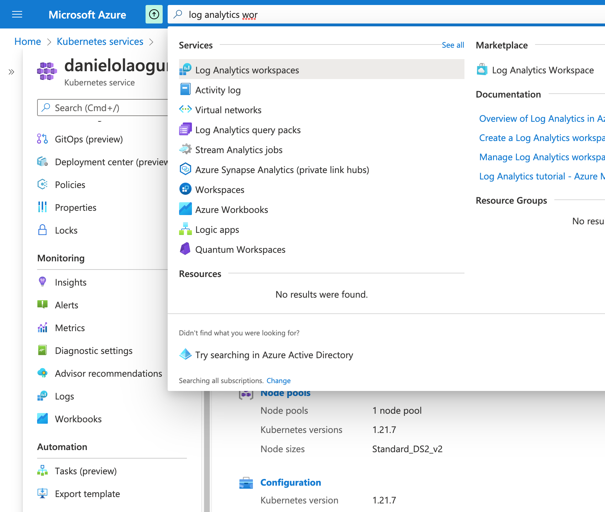Open the hamburger portal menu
The width and height of the screenshot is (605, 512).
(x=17, y=14)
